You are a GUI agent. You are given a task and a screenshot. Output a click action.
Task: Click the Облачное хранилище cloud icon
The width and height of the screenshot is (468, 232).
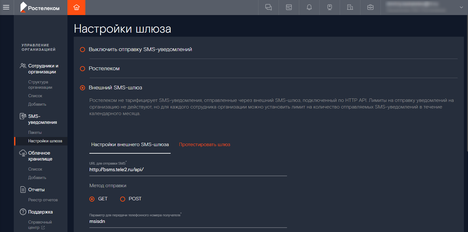23,153
